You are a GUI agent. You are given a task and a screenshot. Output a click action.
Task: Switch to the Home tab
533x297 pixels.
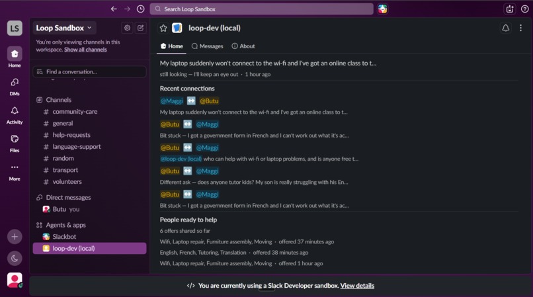171,46
